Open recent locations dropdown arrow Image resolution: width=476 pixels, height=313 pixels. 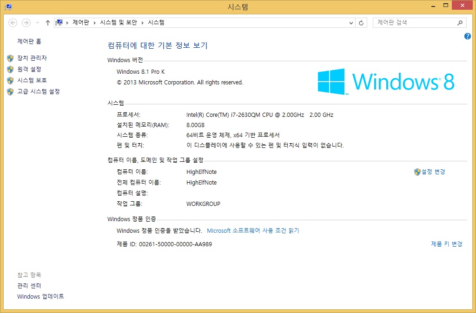pyautogui.click(x=37, y=23)
